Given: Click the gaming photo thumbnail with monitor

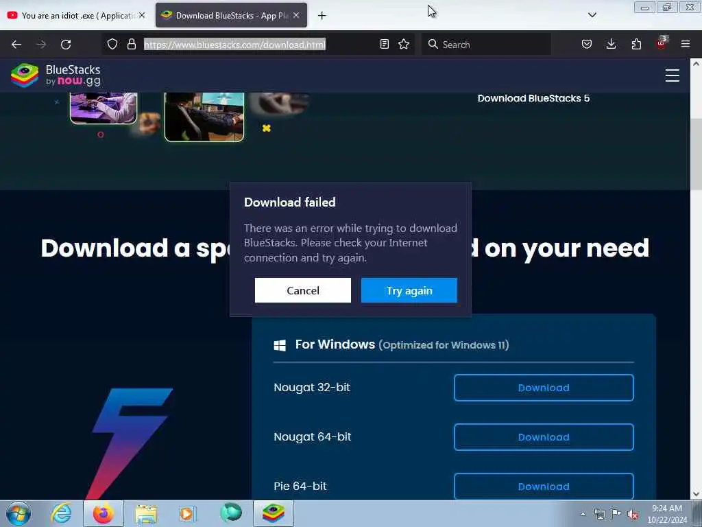Looking at the screenshot, I should click(x=204, y=117).
